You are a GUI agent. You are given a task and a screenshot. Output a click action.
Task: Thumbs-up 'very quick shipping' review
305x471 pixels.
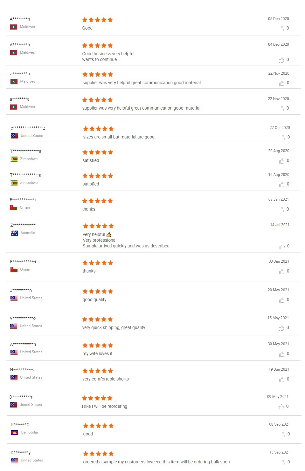(281, 328)
